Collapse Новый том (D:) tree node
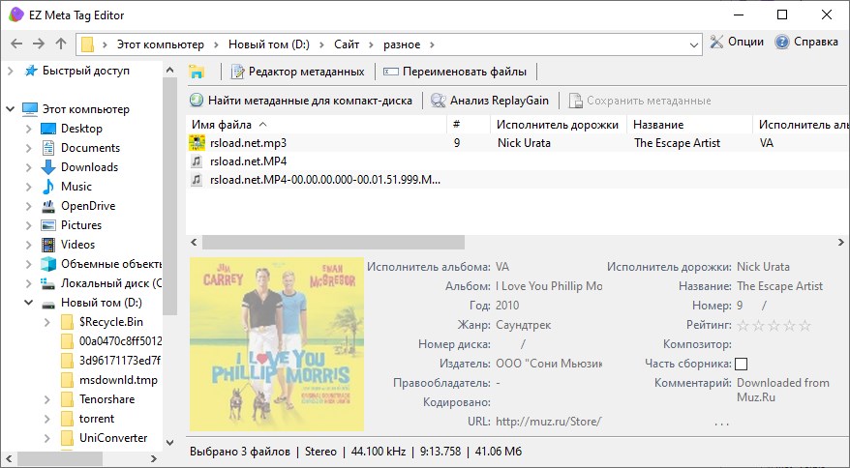This screenshot has width=850, height=468. (x=29, y=303)
